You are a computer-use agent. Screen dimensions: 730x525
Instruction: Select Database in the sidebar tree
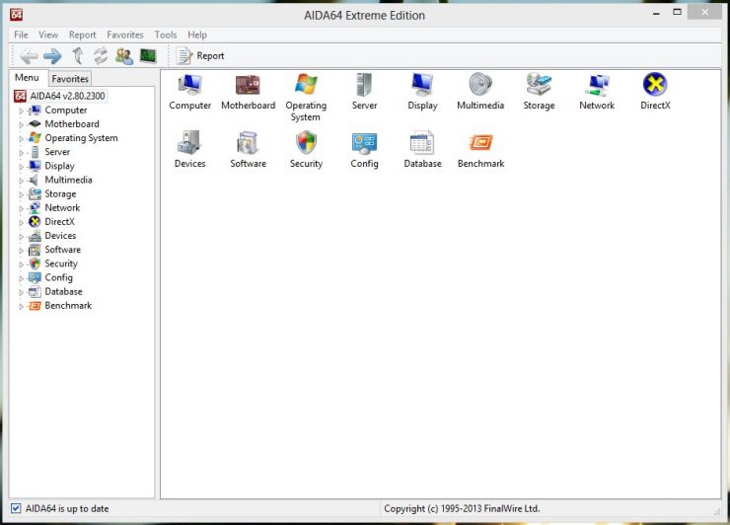point(63,292)
